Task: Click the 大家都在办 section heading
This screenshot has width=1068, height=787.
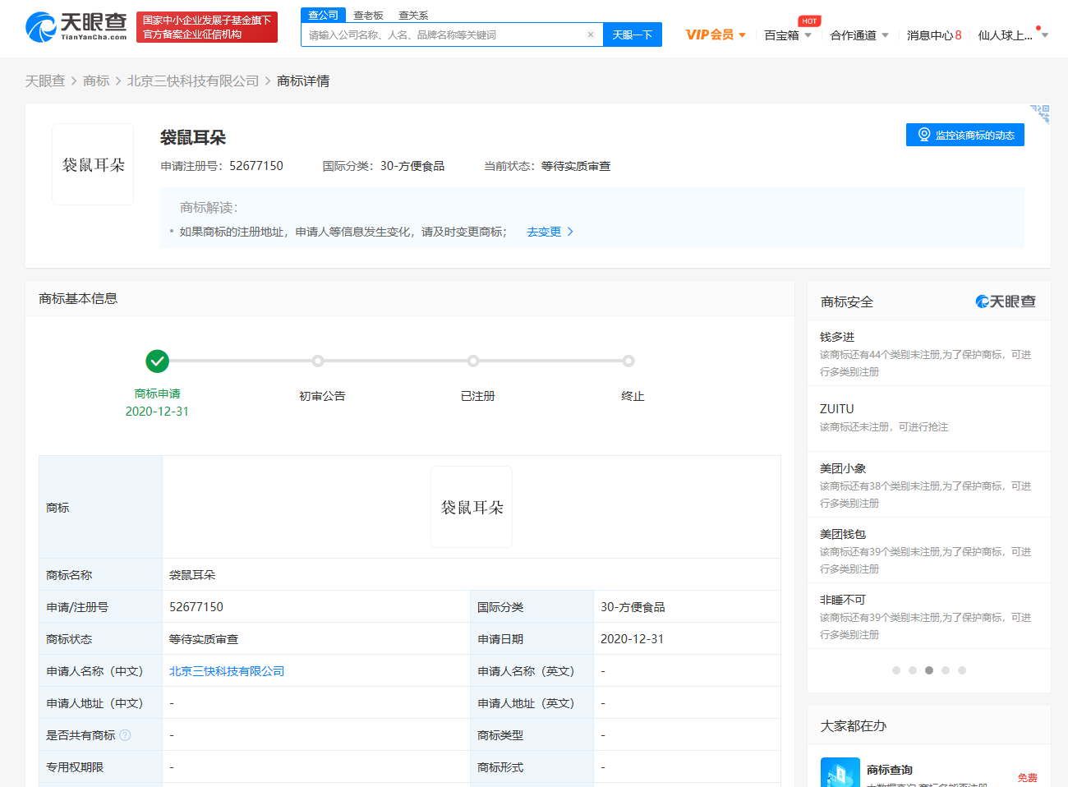Action: [x=854, y=726]
